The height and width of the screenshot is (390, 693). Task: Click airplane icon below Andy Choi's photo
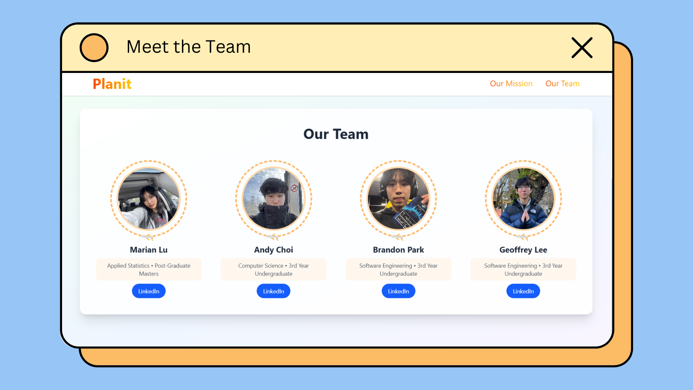point(273,237)
